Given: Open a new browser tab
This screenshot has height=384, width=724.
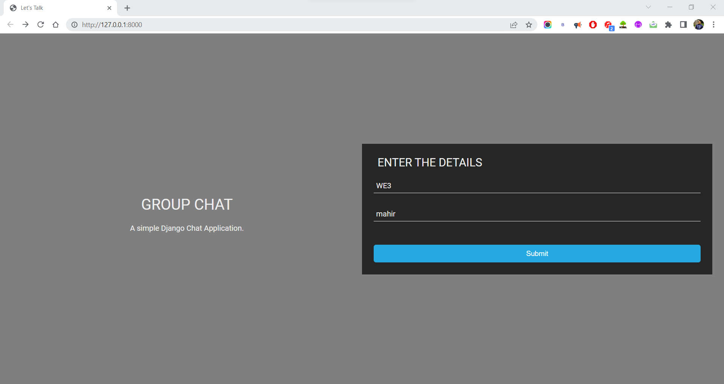Looking at the screenshot, I should 127,8.
